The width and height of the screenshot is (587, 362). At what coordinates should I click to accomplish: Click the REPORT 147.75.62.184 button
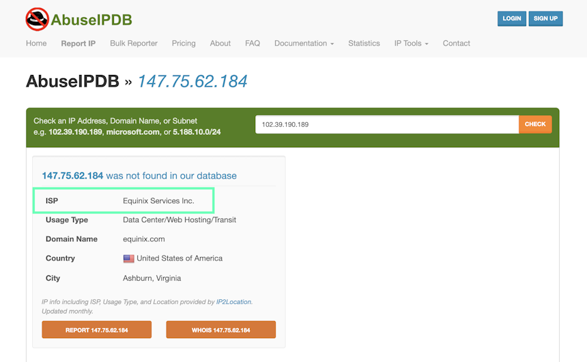click(97, 330)
